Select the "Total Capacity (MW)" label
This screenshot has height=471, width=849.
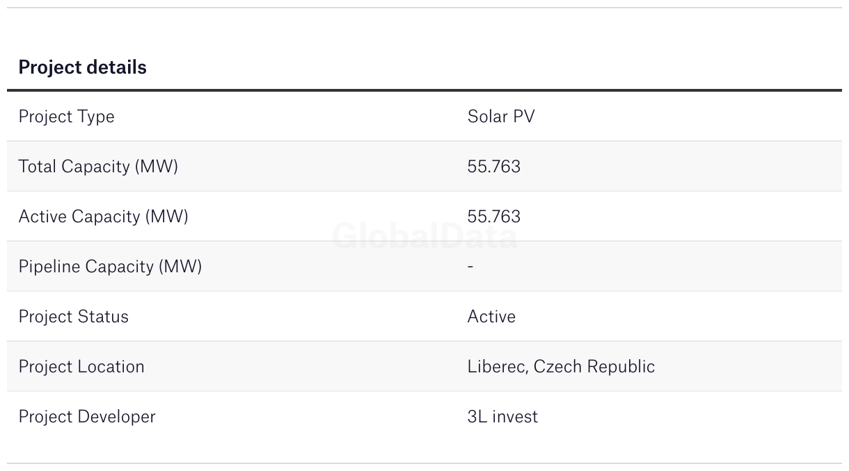pyautogui.click(x=98, y=167)
